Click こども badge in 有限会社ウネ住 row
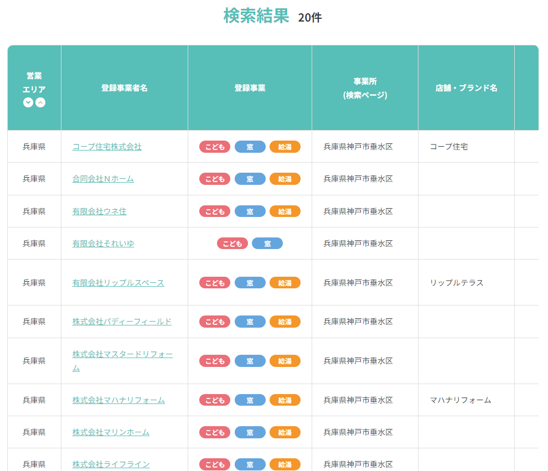 pyautogui.click(x=215, y=211)
